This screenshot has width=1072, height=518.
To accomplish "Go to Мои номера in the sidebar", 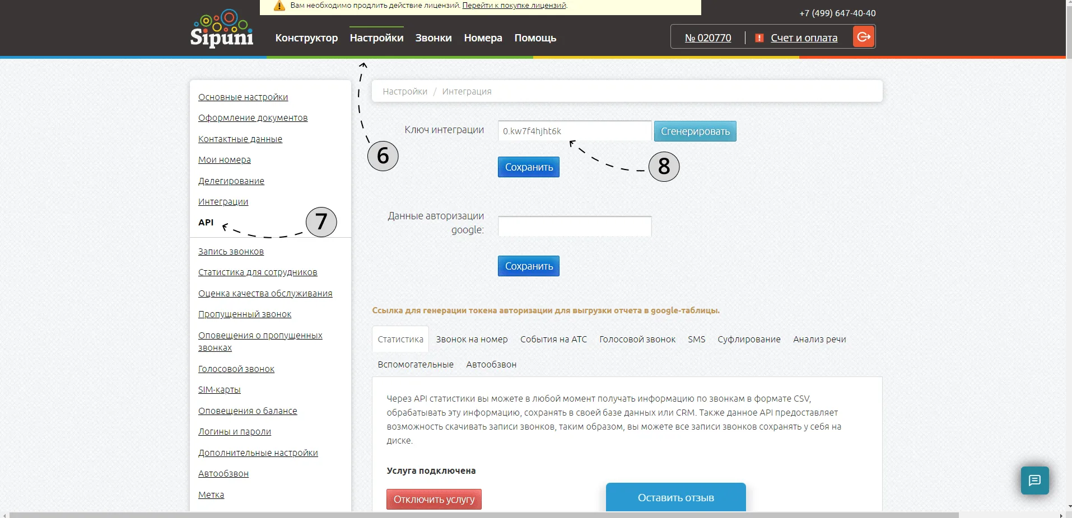I will pos(225,160).
